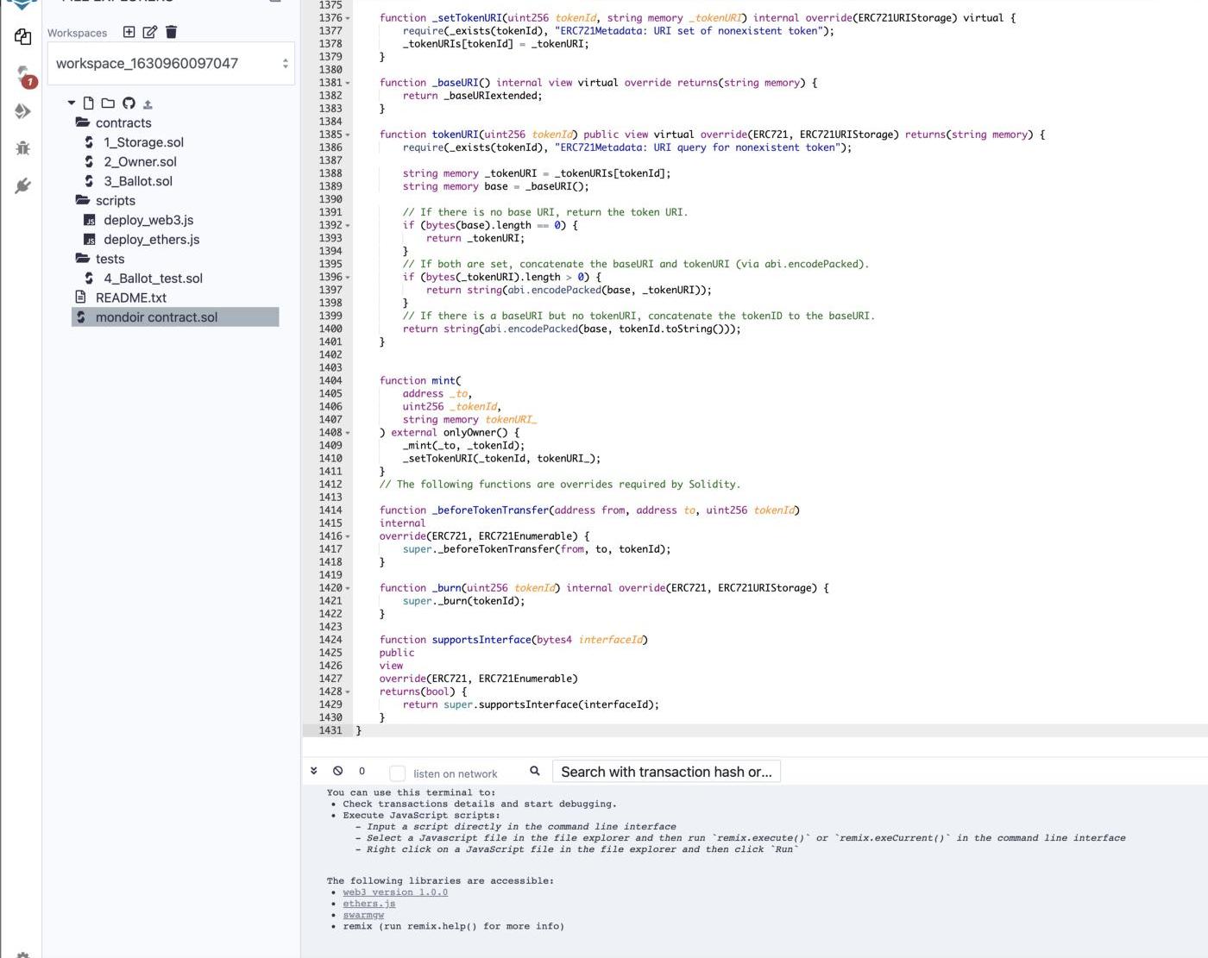The height and width of the screenshot is (958, 1208).
Task: Enable the listen on network checkbox
Action: pyautogui.click(x=397, y=773)
